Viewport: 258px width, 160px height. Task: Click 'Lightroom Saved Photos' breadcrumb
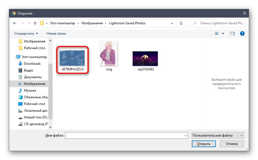click(127, 23)
